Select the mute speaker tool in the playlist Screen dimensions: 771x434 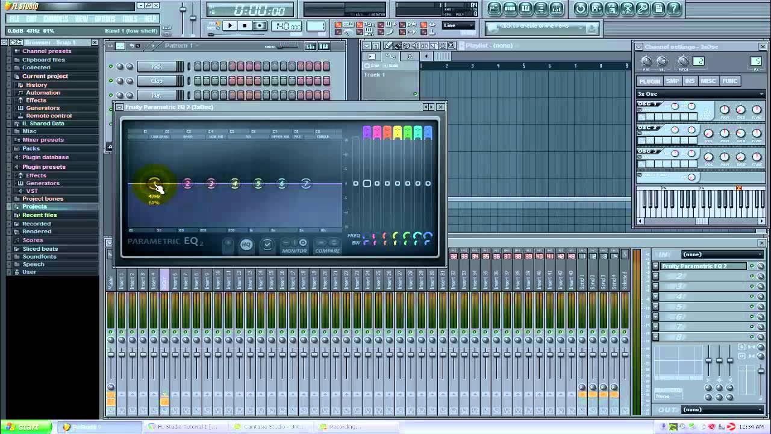(416, 46)
